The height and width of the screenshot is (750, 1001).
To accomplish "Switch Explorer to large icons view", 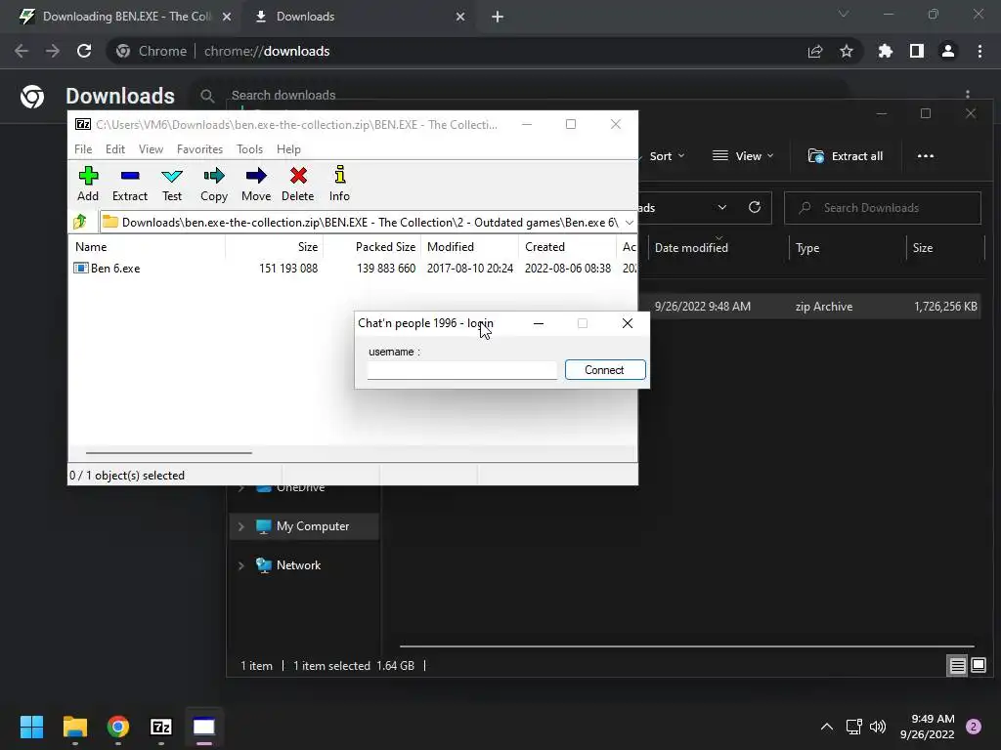I will (979, 666).
